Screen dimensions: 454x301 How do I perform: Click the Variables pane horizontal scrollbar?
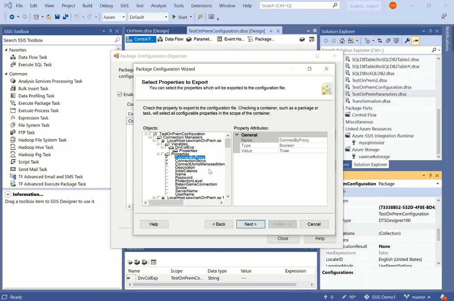[220, 285]
